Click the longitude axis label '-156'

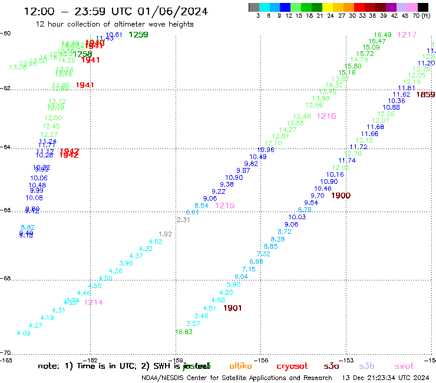point(261,361)
